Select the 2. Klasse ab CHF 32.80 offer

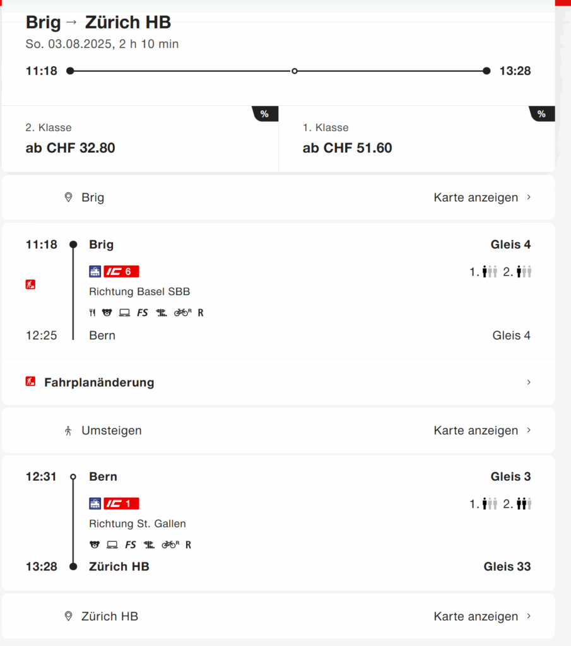(x=140, y=139)
